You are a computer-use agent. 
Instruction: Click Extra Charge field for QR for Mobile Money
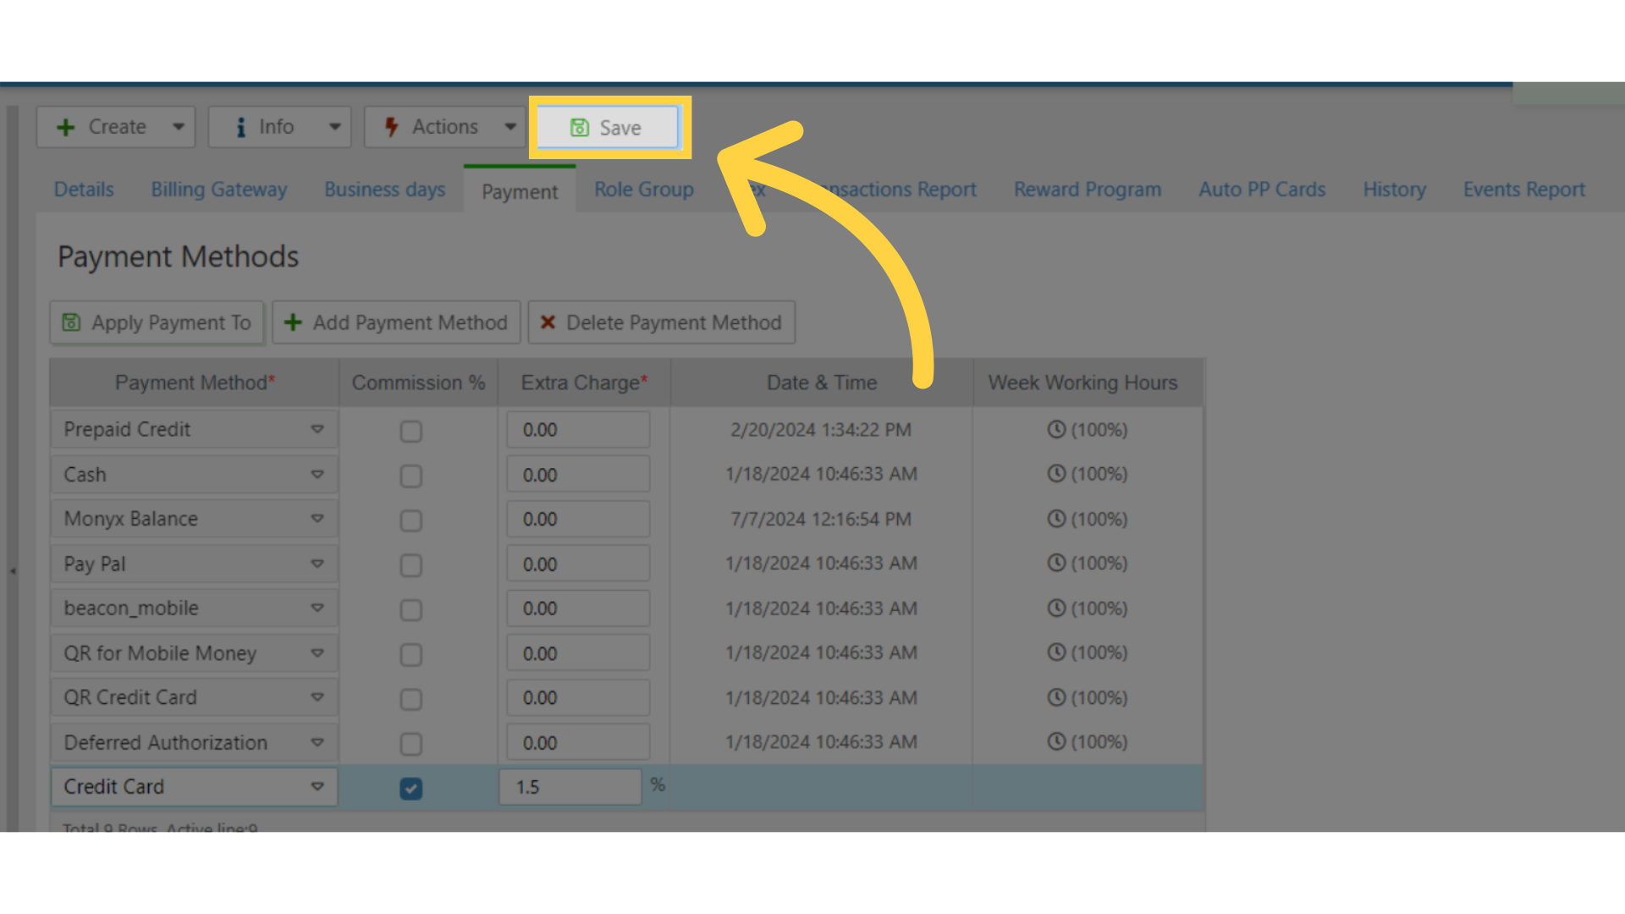578,653
